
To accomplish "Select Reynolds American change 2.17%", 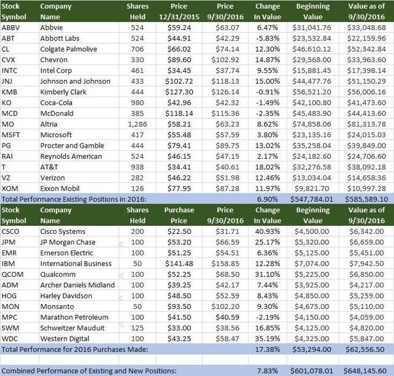I will click(x=268, y=156).
